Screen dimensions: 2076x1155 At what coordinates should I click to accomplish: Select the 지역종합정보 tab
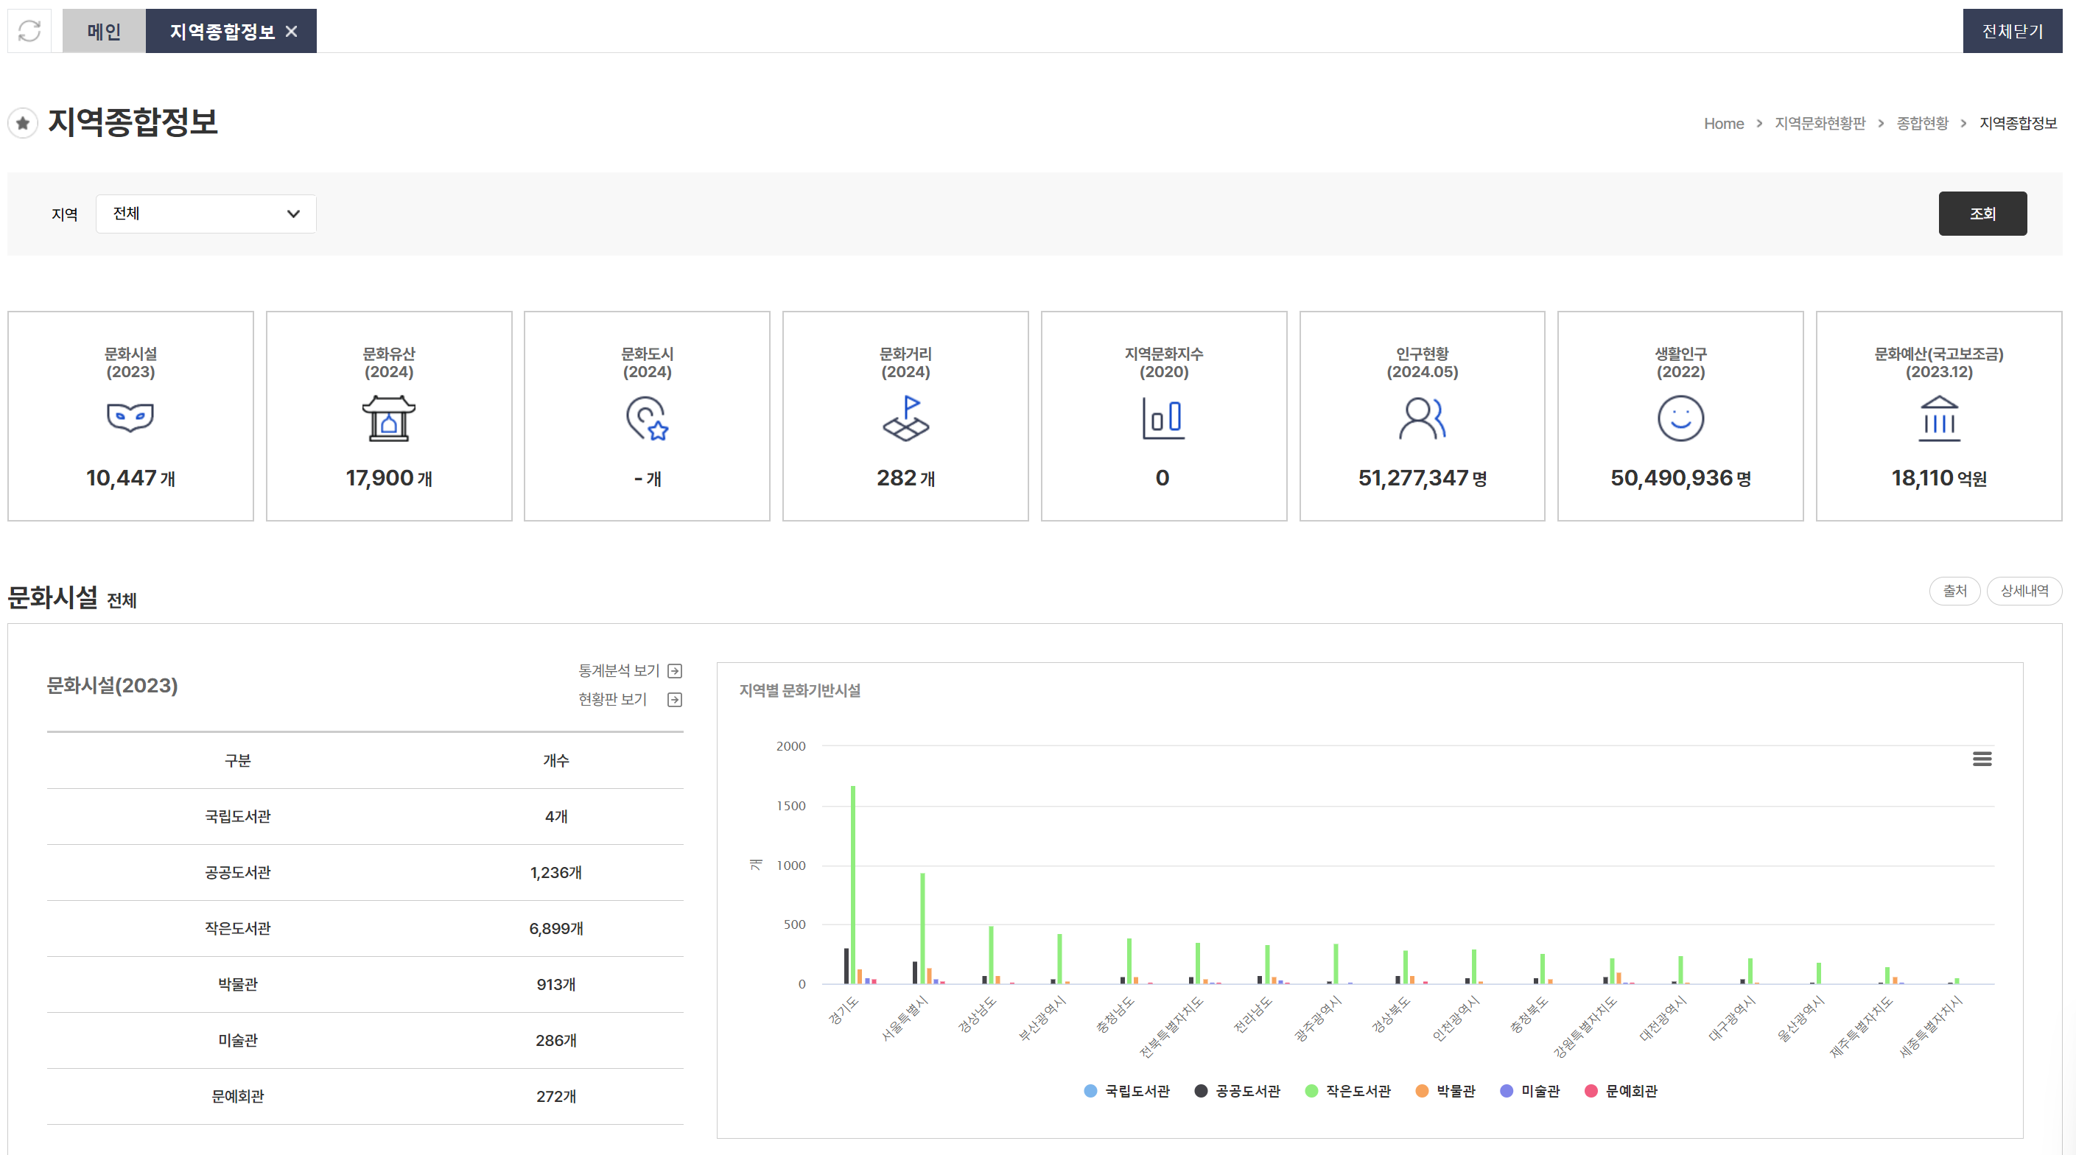[222, 31]
